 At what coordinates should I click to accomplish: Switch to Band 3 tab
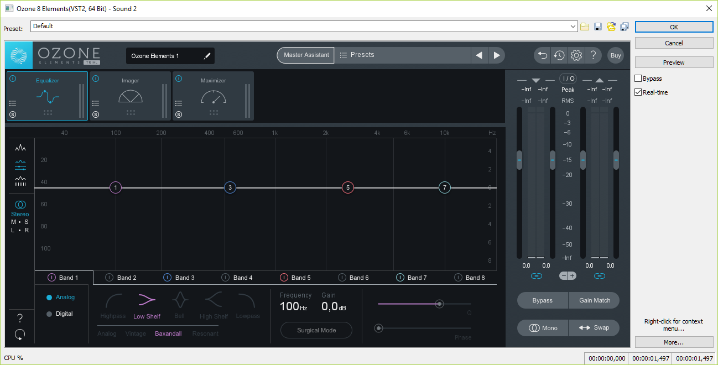pyautogui.click(x=179, y=278)
